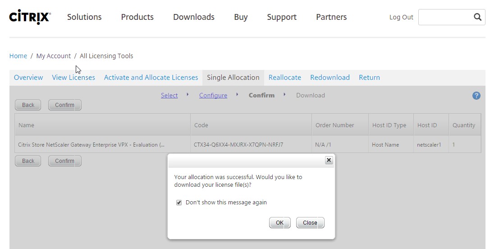Viewport: 499px width, 249px height.
Task: Go to the Redownload tab
Action: pyautogui.click(x=330, y=78)
